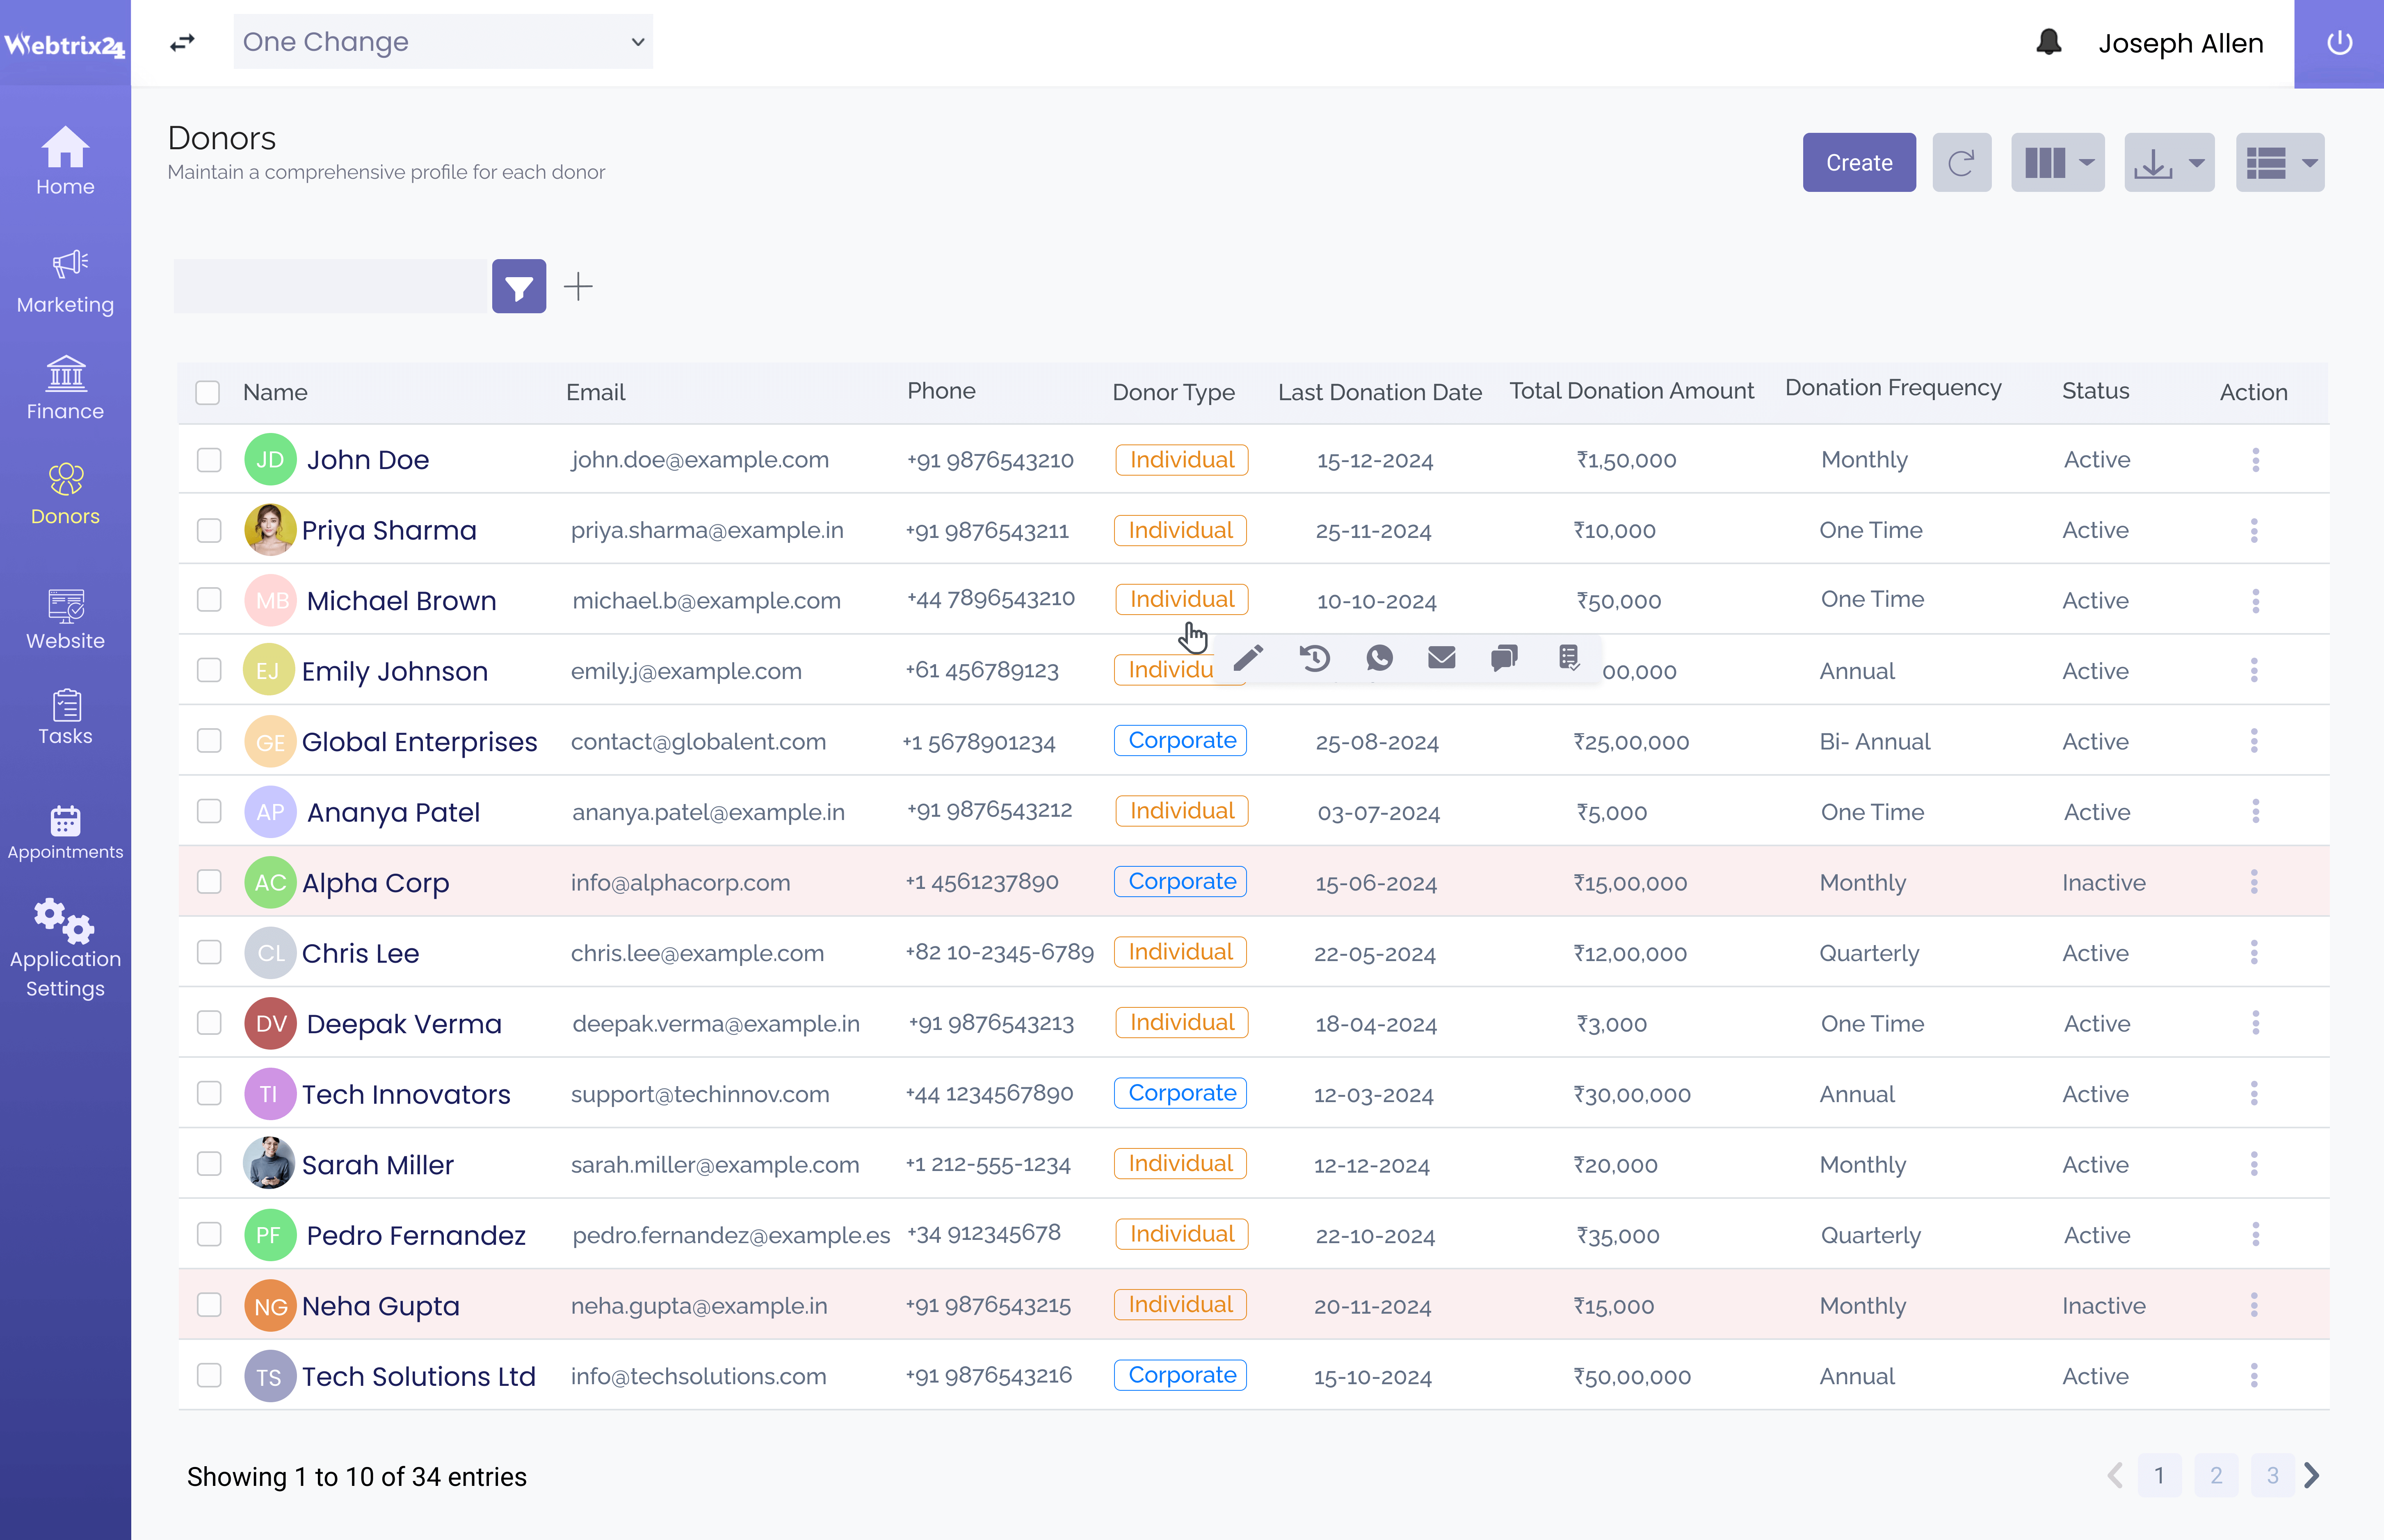Open Home in the sidebar
Viewport: 2384px width, 1540px height.
65,162
